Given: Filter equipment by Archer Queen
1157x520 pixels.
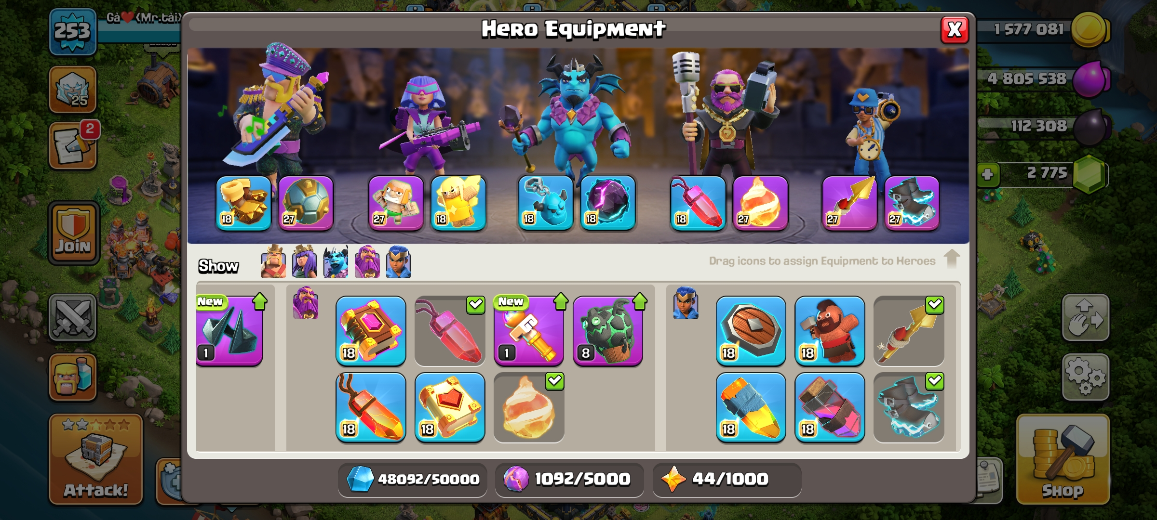Looking at the screenshot, I should tap(304, 261).
